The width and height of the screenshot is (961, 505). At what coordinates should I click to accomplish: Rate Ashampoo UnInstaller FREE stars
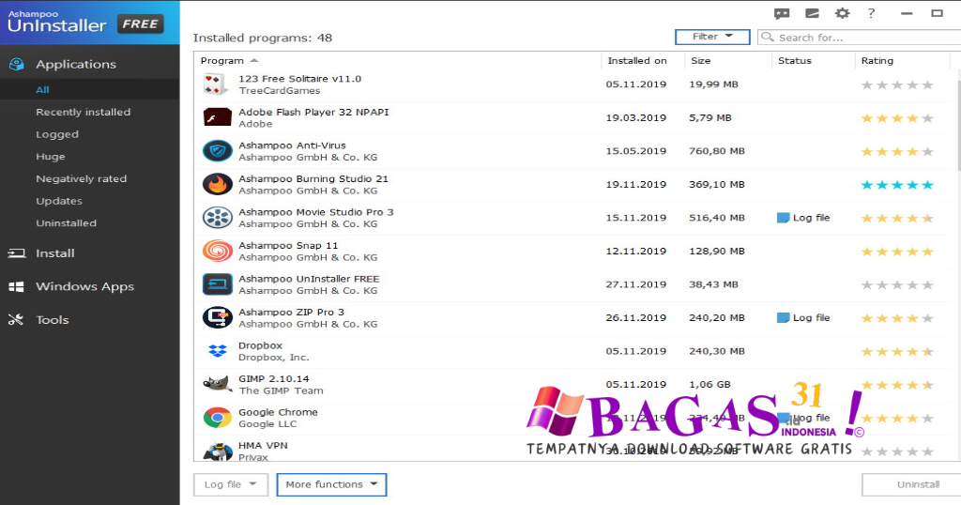[x=896, y=285]
